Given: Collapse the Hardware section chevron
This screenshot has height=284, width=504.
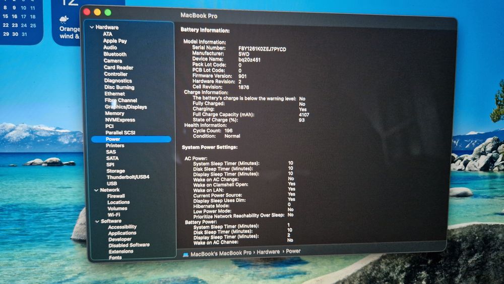Looking at the screenshot, I should (x=92, y=27).
